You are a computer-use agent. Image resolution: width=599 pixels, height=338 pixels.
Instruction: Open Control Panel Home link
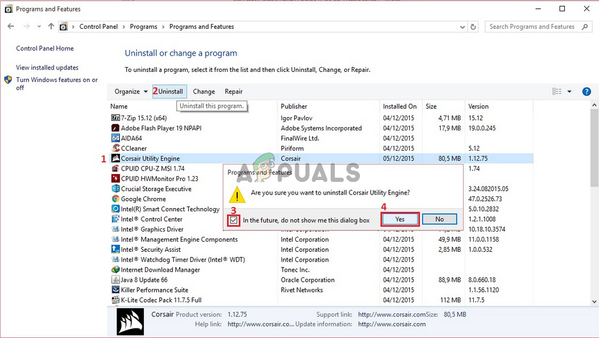click(45, 48)
